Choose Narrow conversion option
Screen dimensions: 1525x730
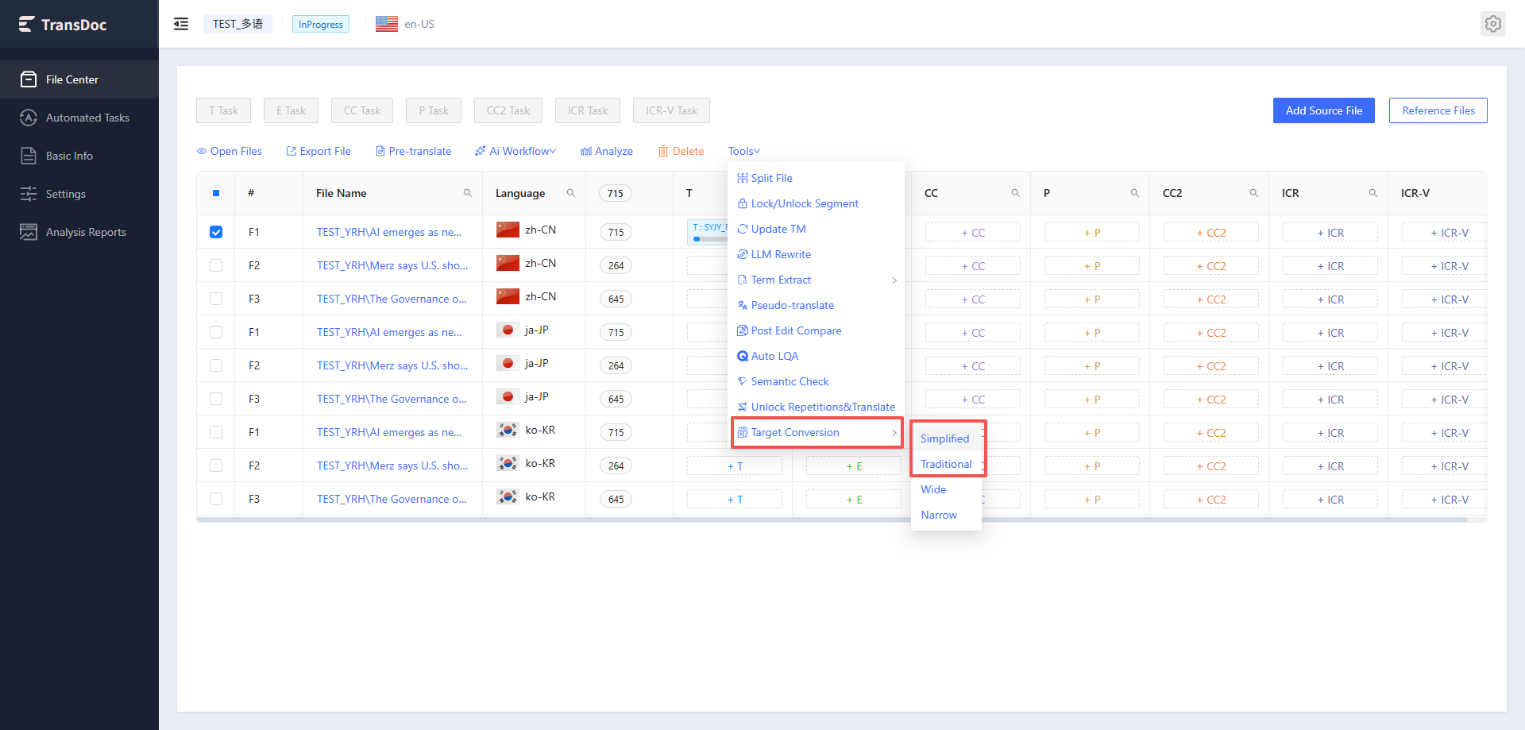point(946,515)
